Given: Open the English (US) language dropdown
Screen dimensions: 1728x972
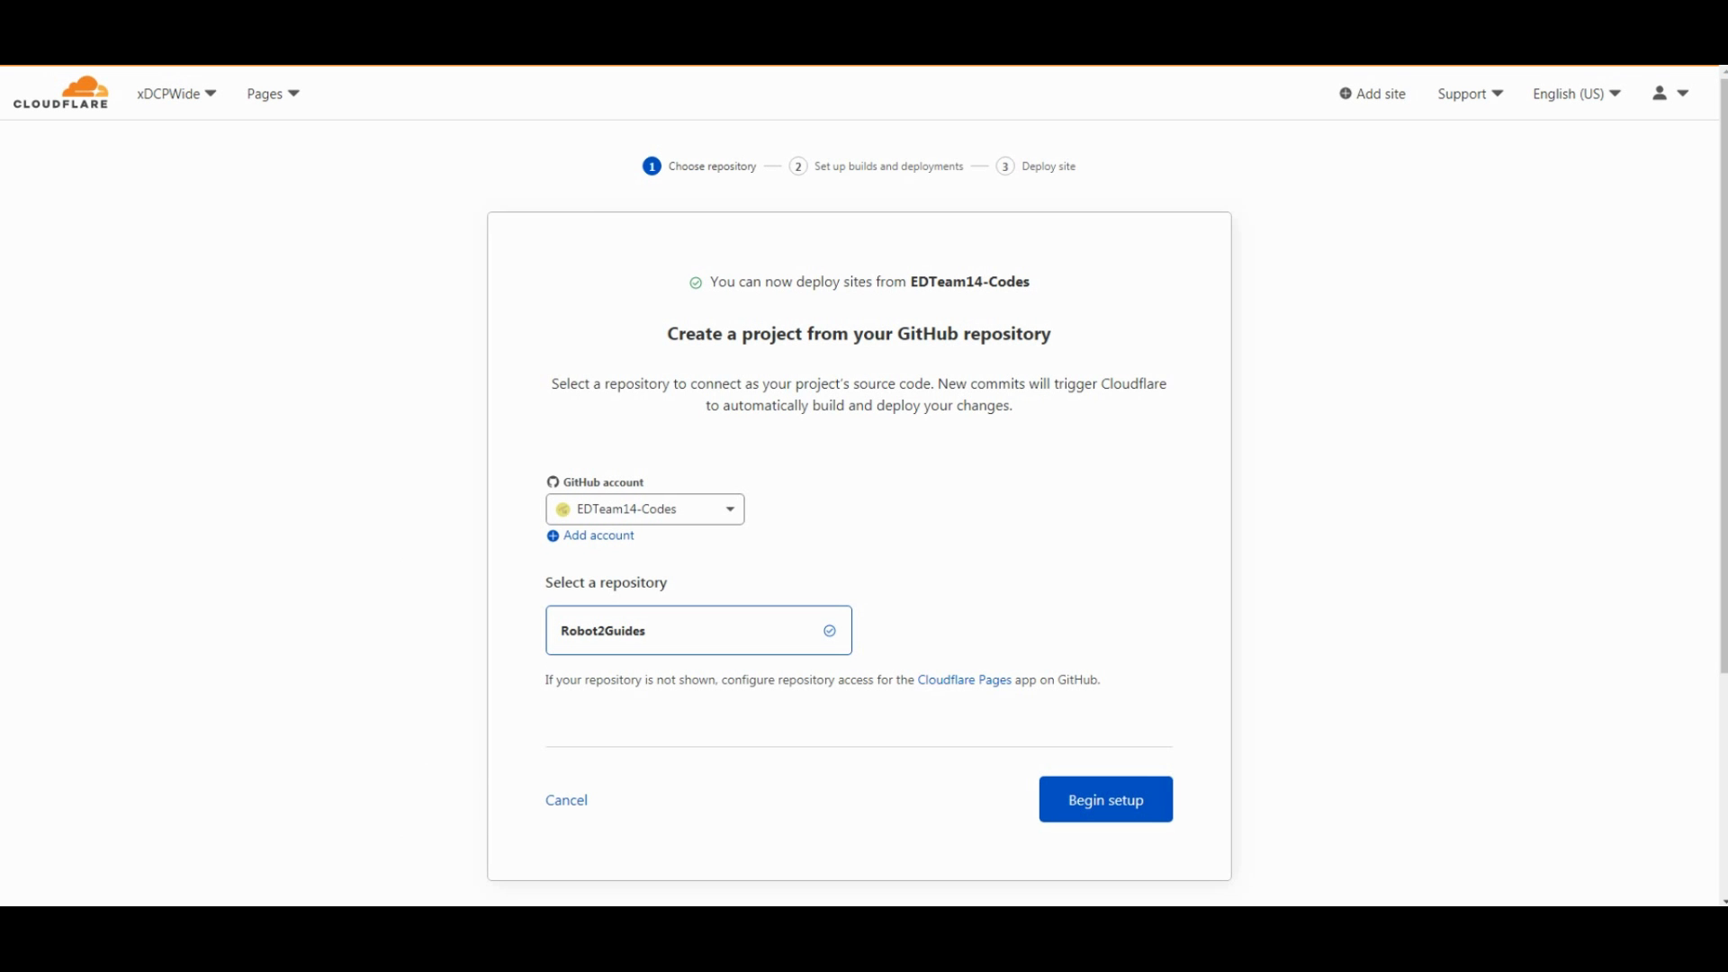Looking at the screenshot, I should click(1576, 94).
